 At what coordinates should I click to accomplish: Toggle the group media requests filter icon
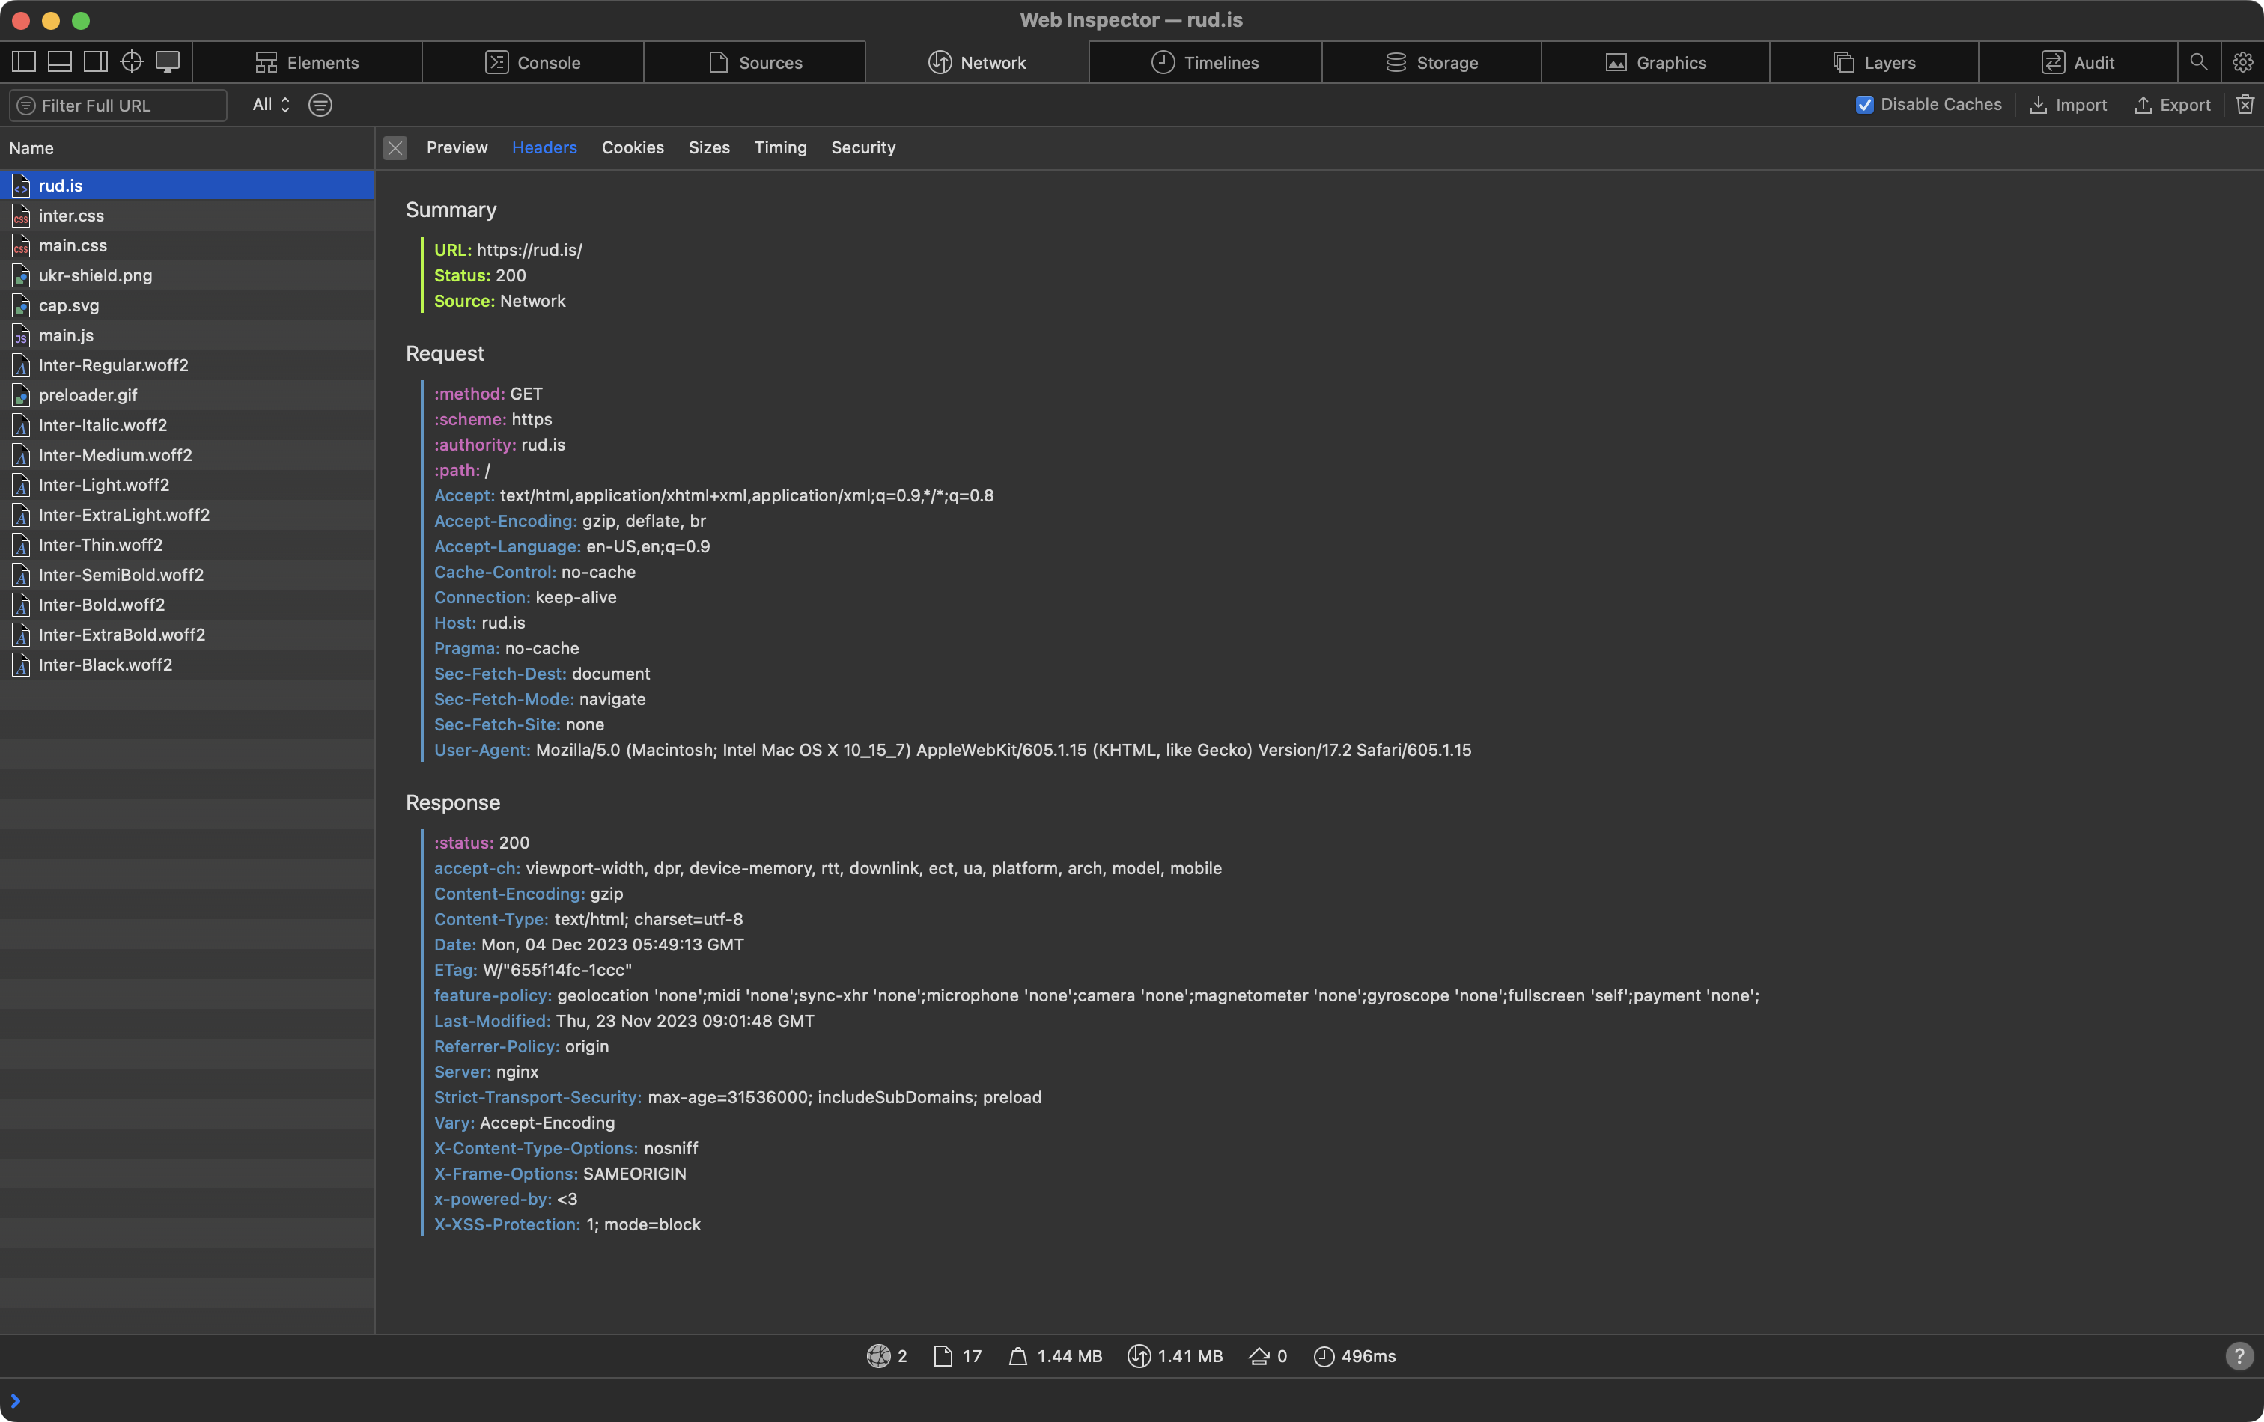click(x=320, y=104)
